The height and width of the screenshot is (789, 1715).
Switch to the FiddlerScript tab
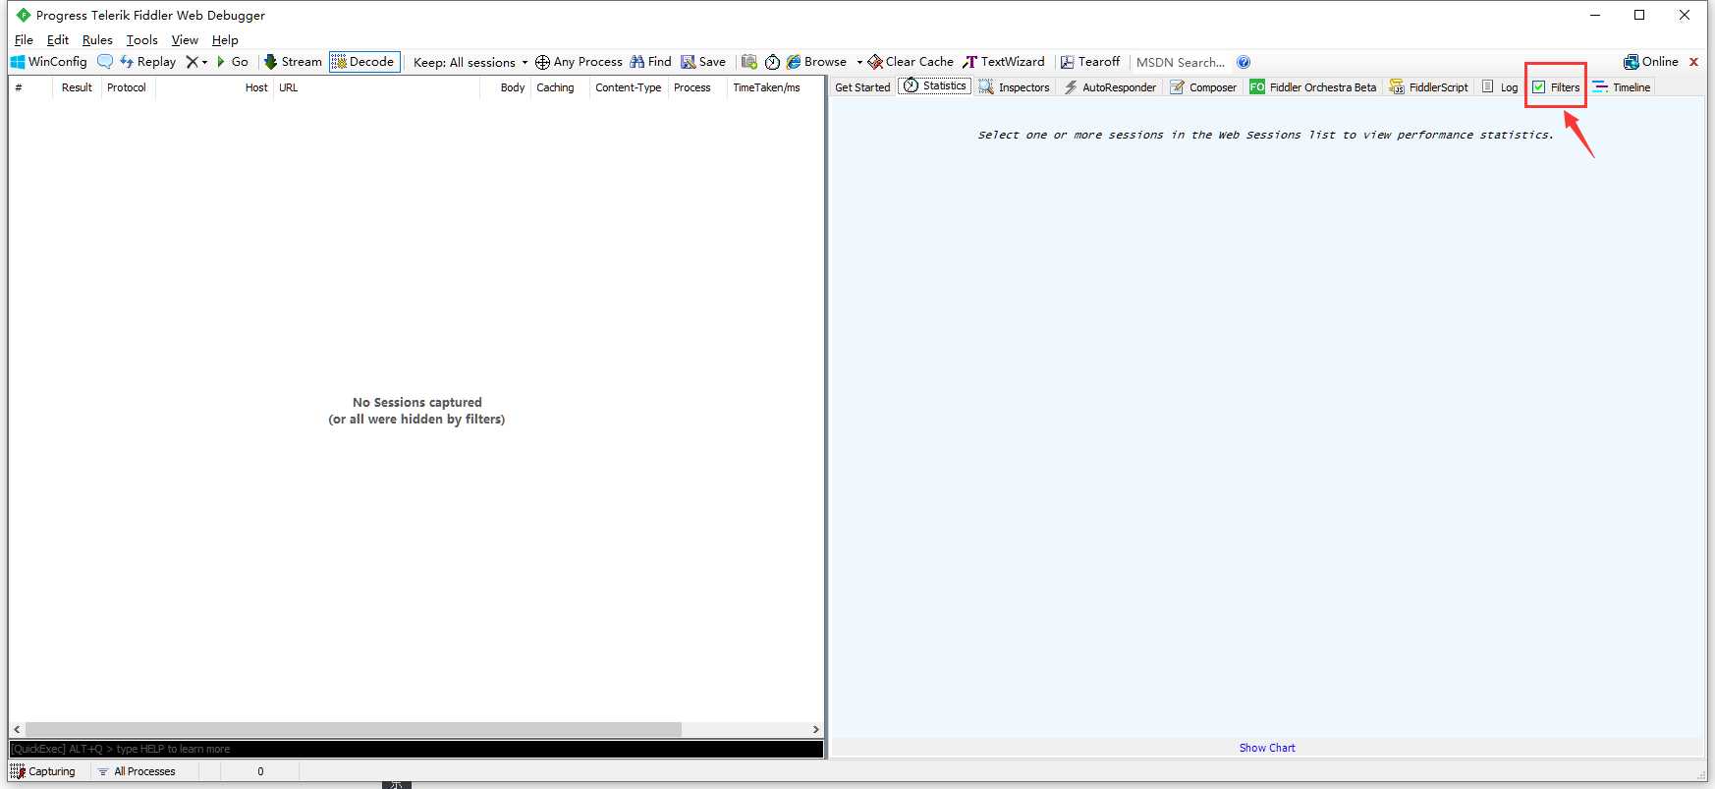click(1429, 87)
